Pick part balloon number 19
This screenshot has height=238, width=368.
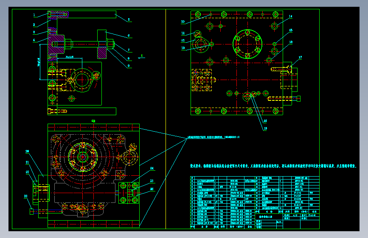(x=265, y=128)
